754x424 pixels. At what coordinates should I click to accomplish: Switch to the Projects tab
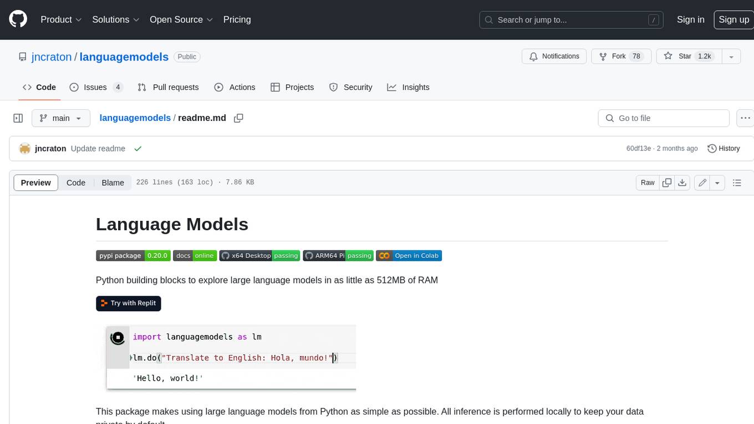292,87
